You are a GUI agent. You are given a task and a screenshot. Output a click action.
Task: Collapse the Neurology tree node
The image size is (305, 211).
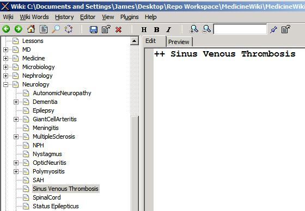[5, 84]
